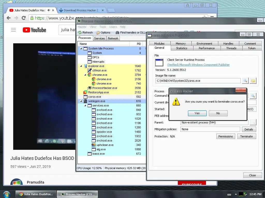Switch to the Memory tab
265x198 pixels.
coord(181,43)
